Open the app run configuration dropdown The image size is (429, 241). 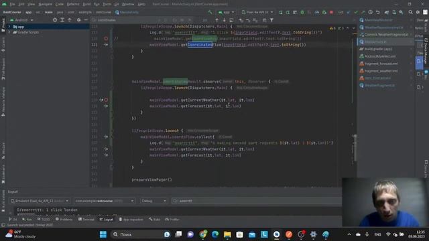click(227, 12)
